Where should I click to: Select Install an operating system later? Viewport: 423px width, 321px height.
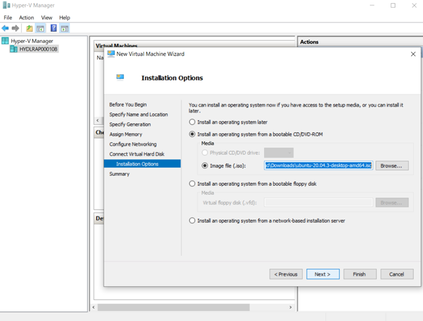pos(192,122)
